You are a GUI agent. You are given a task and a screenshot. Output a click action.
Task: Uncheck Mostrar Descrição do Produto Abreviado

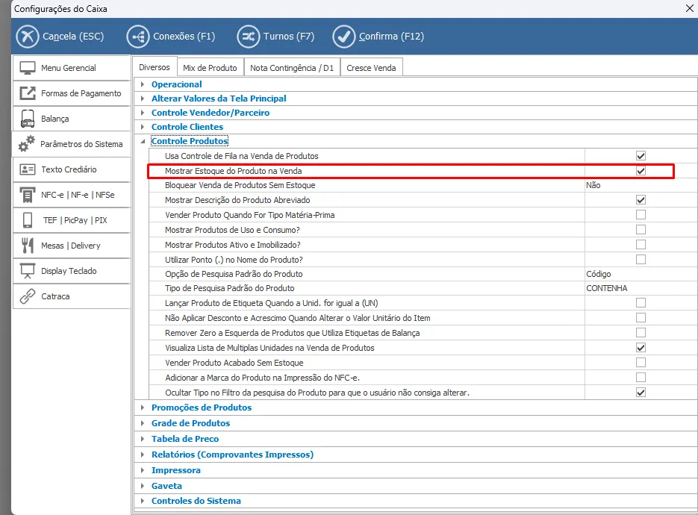click(641, 200)
